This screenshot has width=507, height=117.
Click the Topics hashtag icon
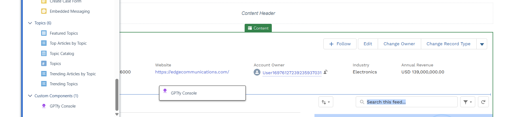point(44,63)
